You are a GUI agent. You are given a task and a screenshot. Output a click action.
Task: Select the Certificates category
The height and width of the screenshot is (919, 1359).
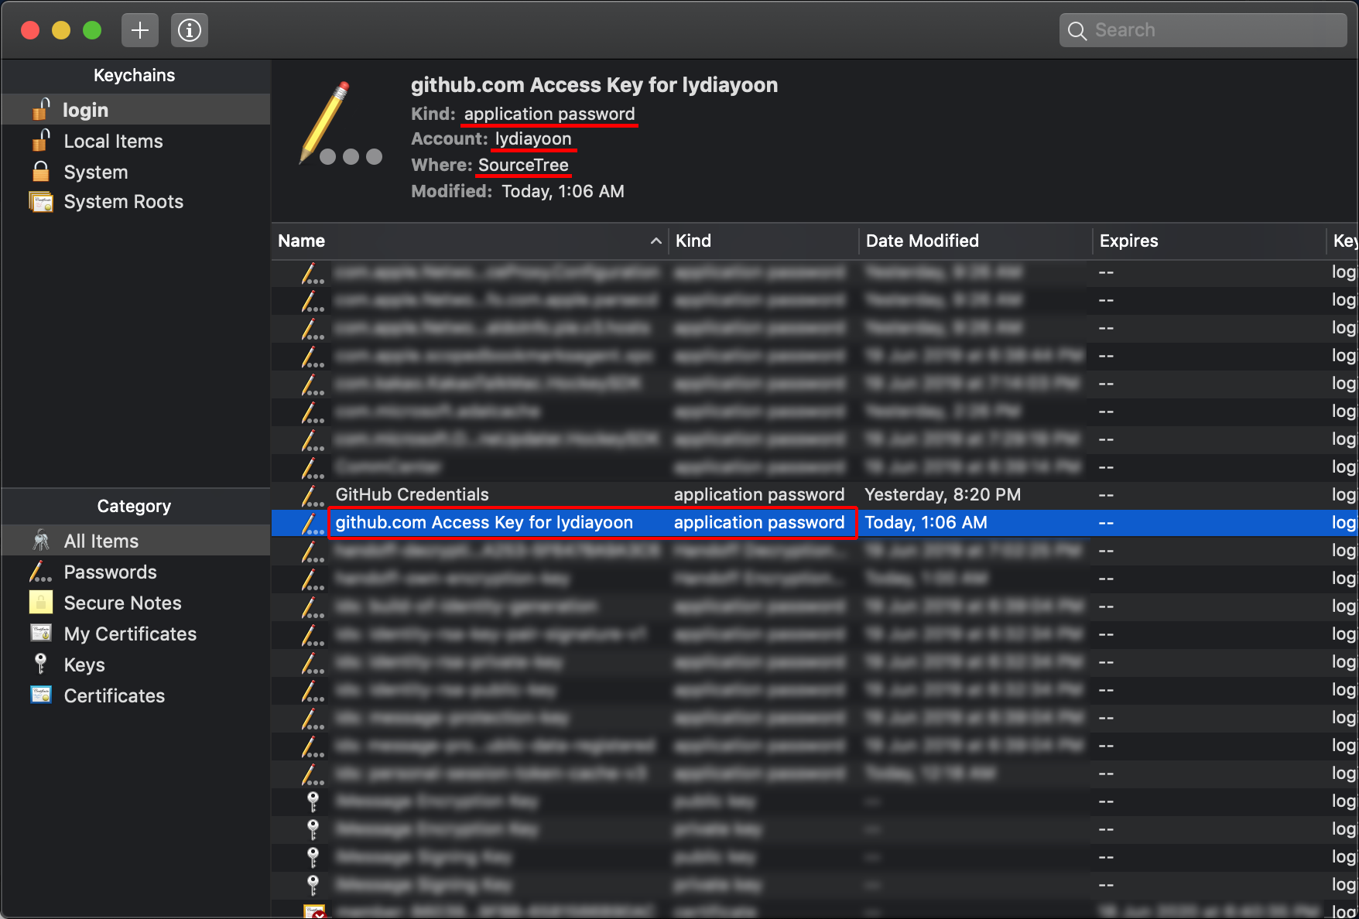click(x=135, y=695)
